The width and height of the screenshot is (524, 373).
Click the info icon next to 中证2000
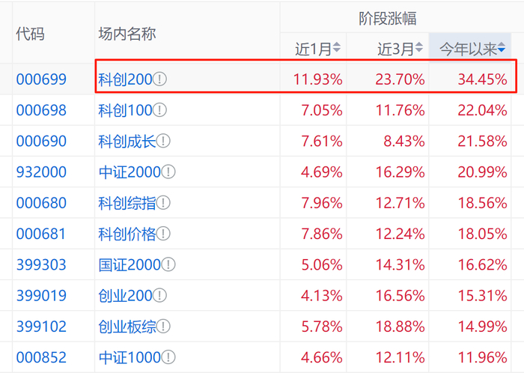(168, 172)
